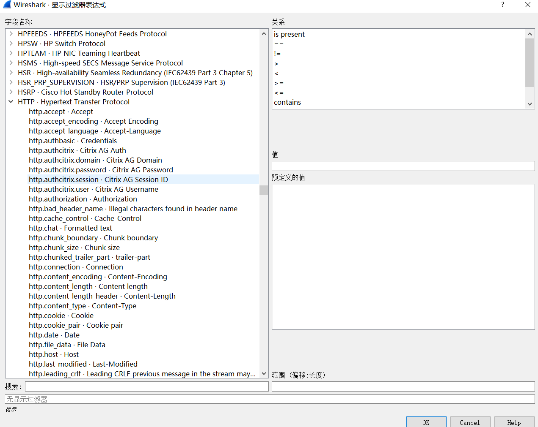Click field list scrollbar down arrow
538x427 pixels.
tap(264, 373)
